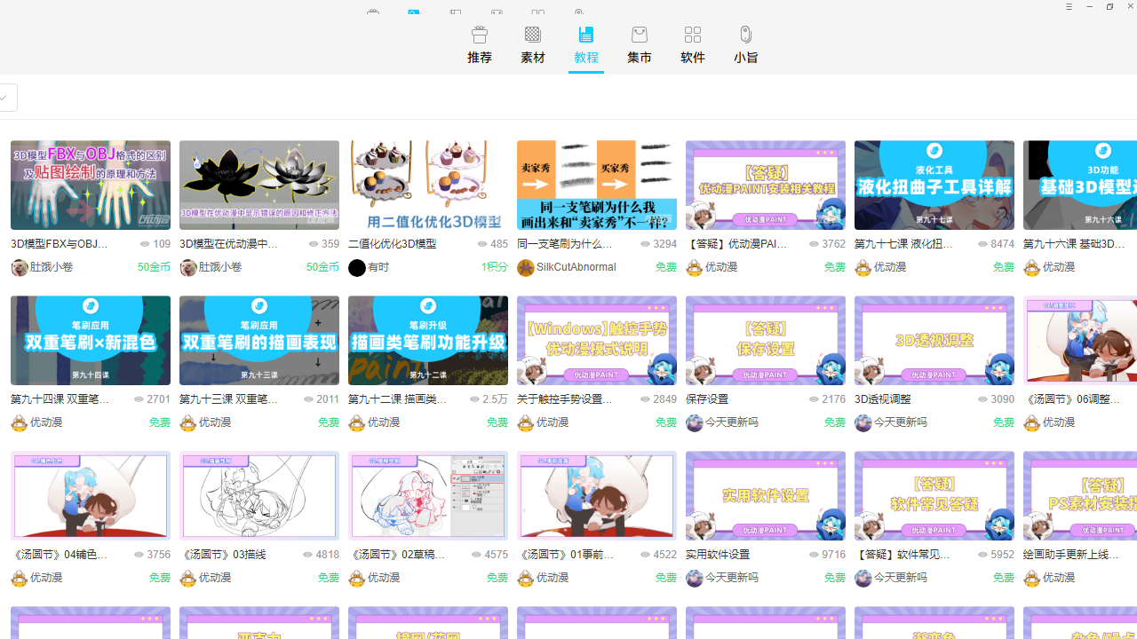Screen dimensions: 1137x639
Task: Open the 第九十七课 液化扭曲 video thumbnail
Action: point(934,185)
